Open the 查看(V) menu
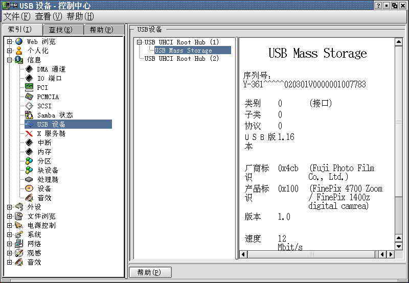The width and height of the screenshot is (409, 283). (x=49, y=16)
